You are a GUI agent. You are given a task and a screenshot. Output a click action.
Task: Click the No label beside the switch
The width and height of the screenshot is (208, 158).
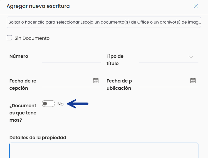tap(61, 104)
